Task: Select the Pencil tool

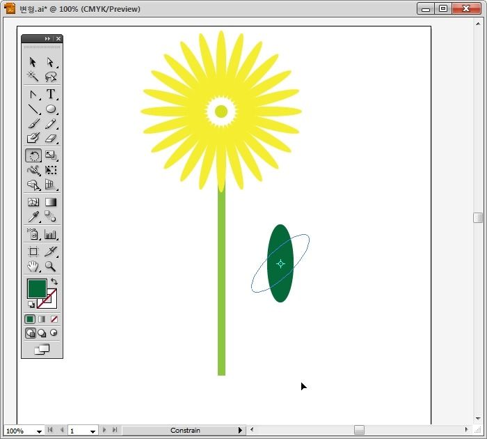Action: [x=50, y=123]
